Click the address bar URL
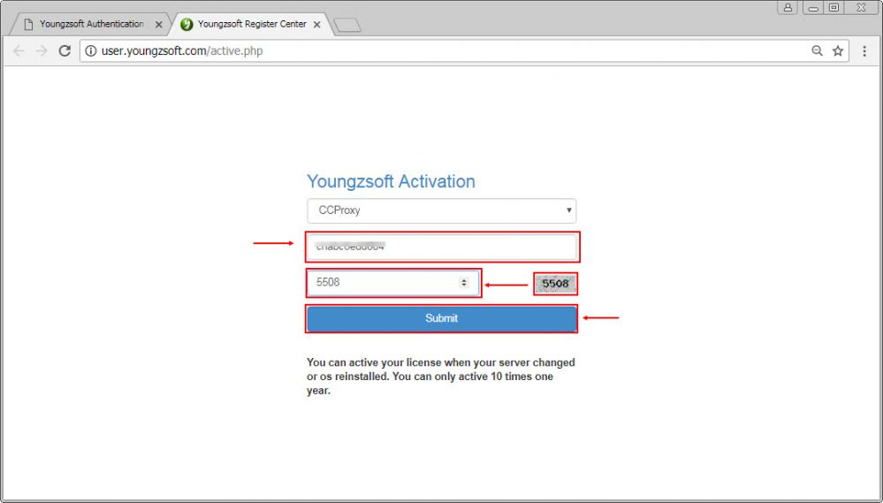The width and height of the screenshot is (883, 503). coord(182,50)
